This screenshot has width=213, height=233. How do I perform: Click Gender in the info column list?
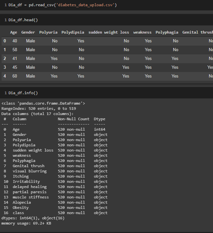(x=20, y=135)
